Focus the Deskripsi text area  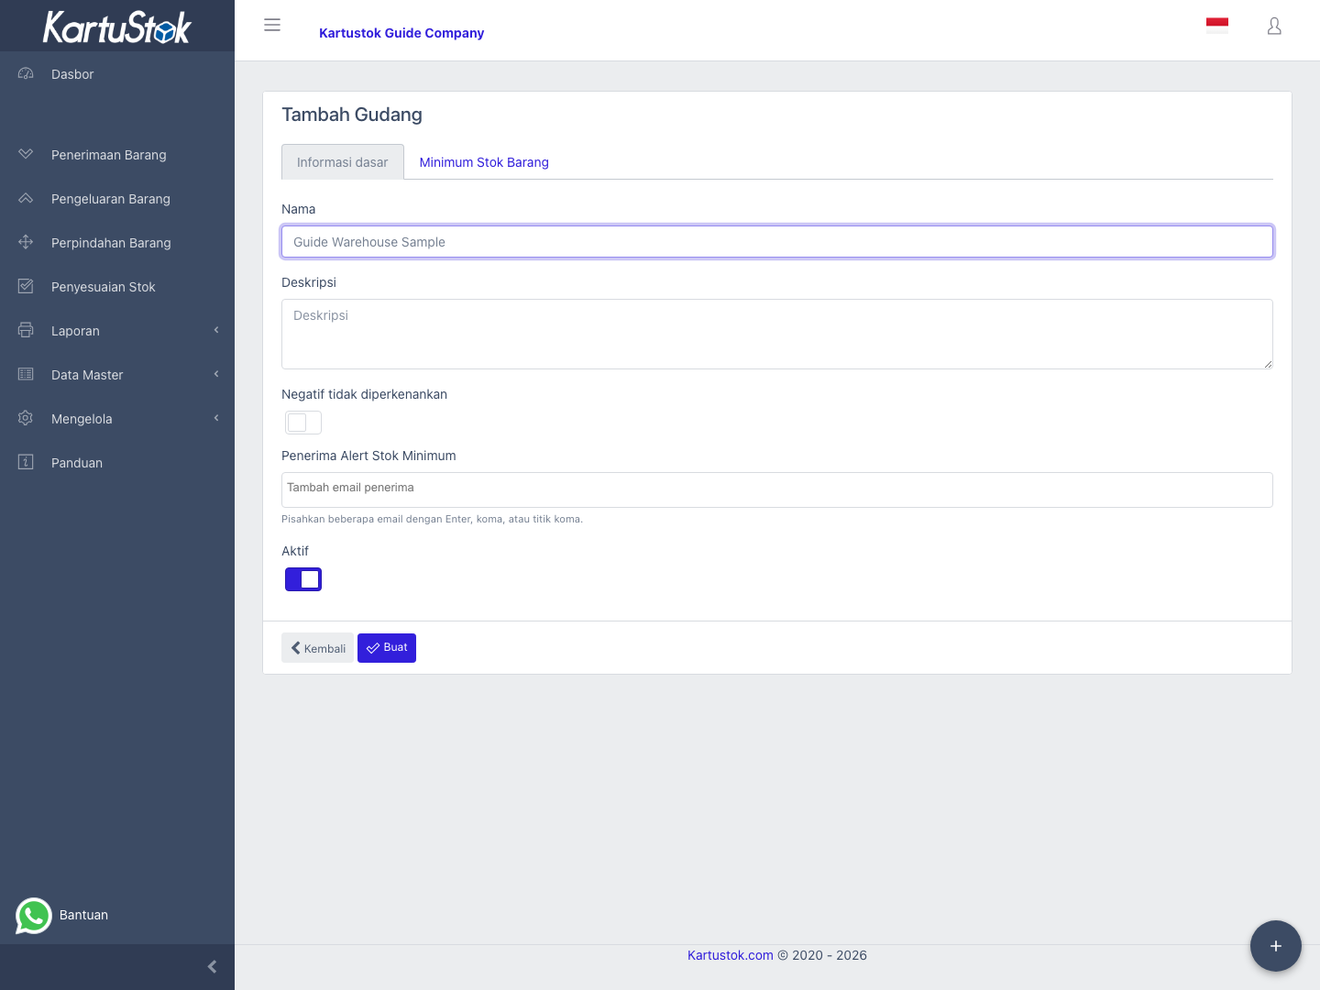(x=777, y=335)
